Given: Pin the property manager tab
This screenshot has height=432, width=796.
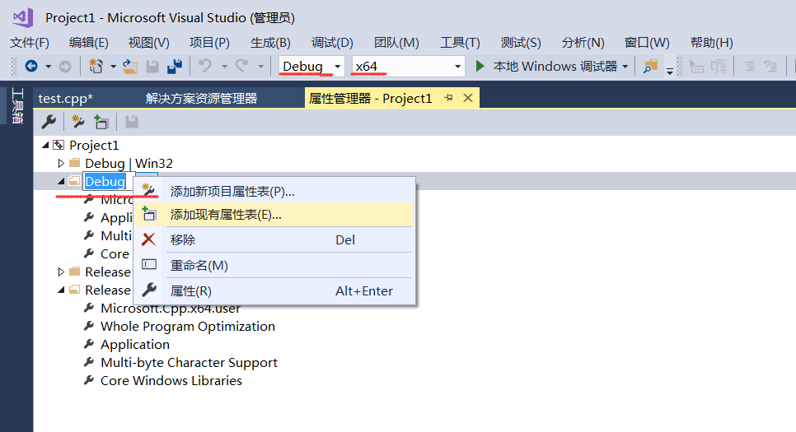Looking at the screenshot, I should (x=448, y=98).
